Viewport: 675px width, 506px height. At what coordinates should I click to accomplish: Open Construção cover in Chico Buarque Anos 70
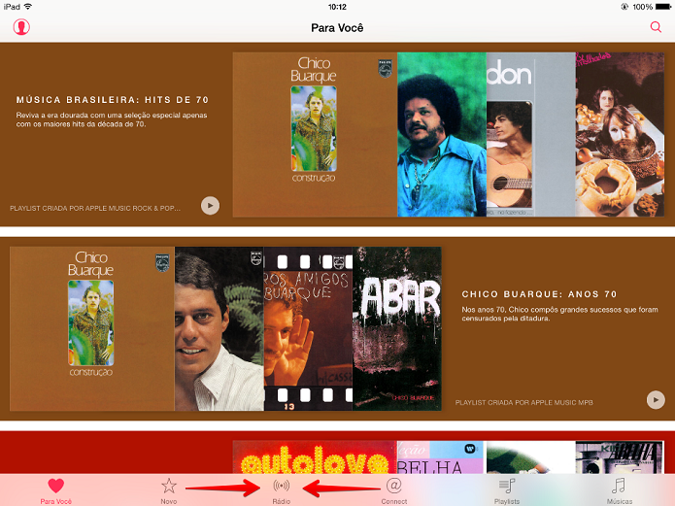tap(92, 328)
